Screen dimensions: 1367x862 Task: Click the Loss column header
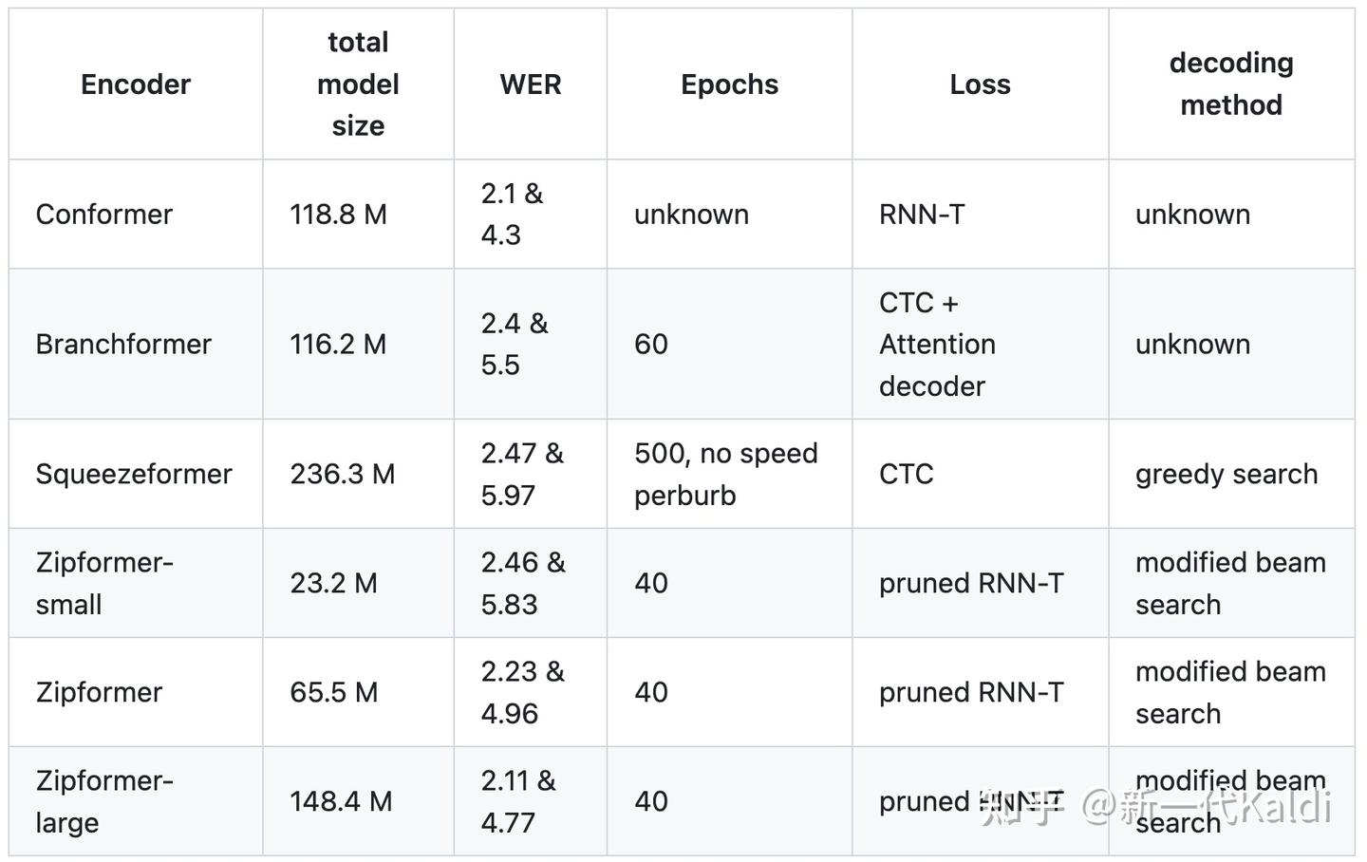[x=980, y=84]
